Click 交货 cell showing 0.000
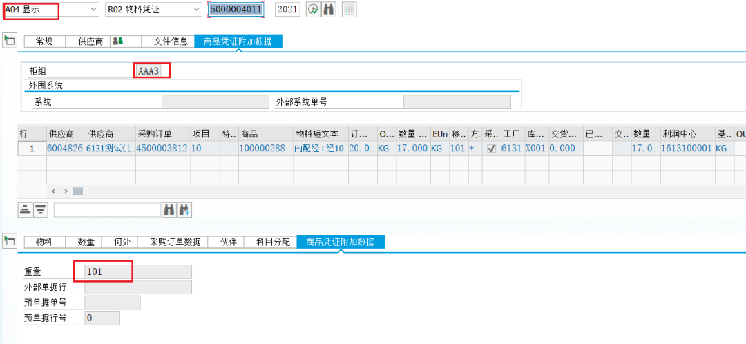746x344 pixels. click(x=566, y=149)
